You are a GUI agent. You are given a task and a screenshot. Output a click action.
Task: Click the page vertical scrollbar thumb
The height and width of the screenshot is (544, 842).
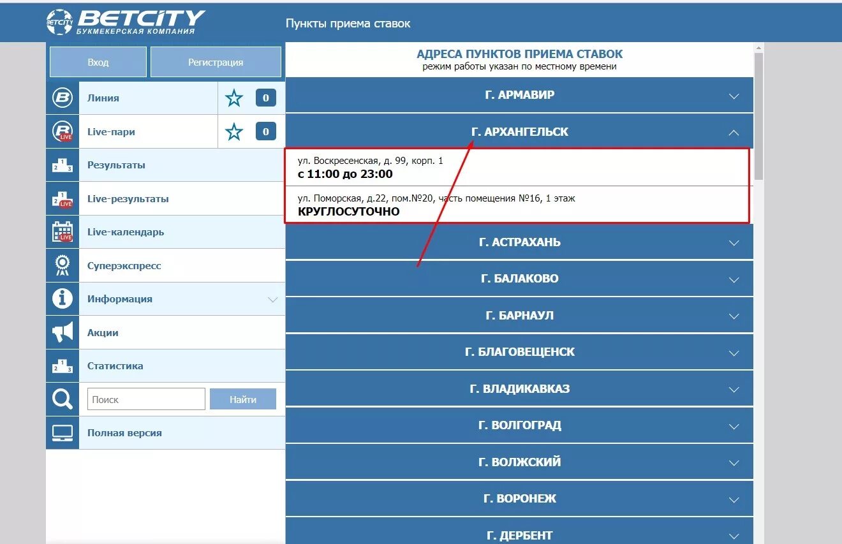[x=758, y=116]
